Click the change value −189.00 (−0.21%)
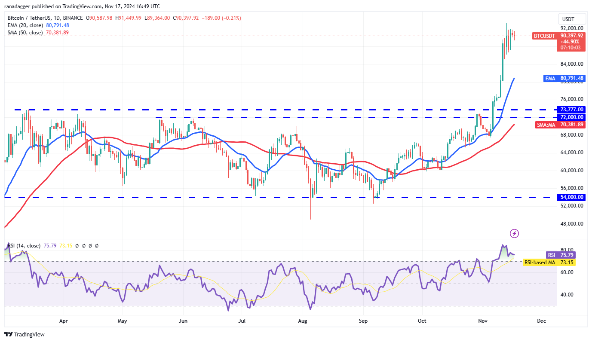Image resolution: width=592 pixels, height=342 pixels. 221,18
